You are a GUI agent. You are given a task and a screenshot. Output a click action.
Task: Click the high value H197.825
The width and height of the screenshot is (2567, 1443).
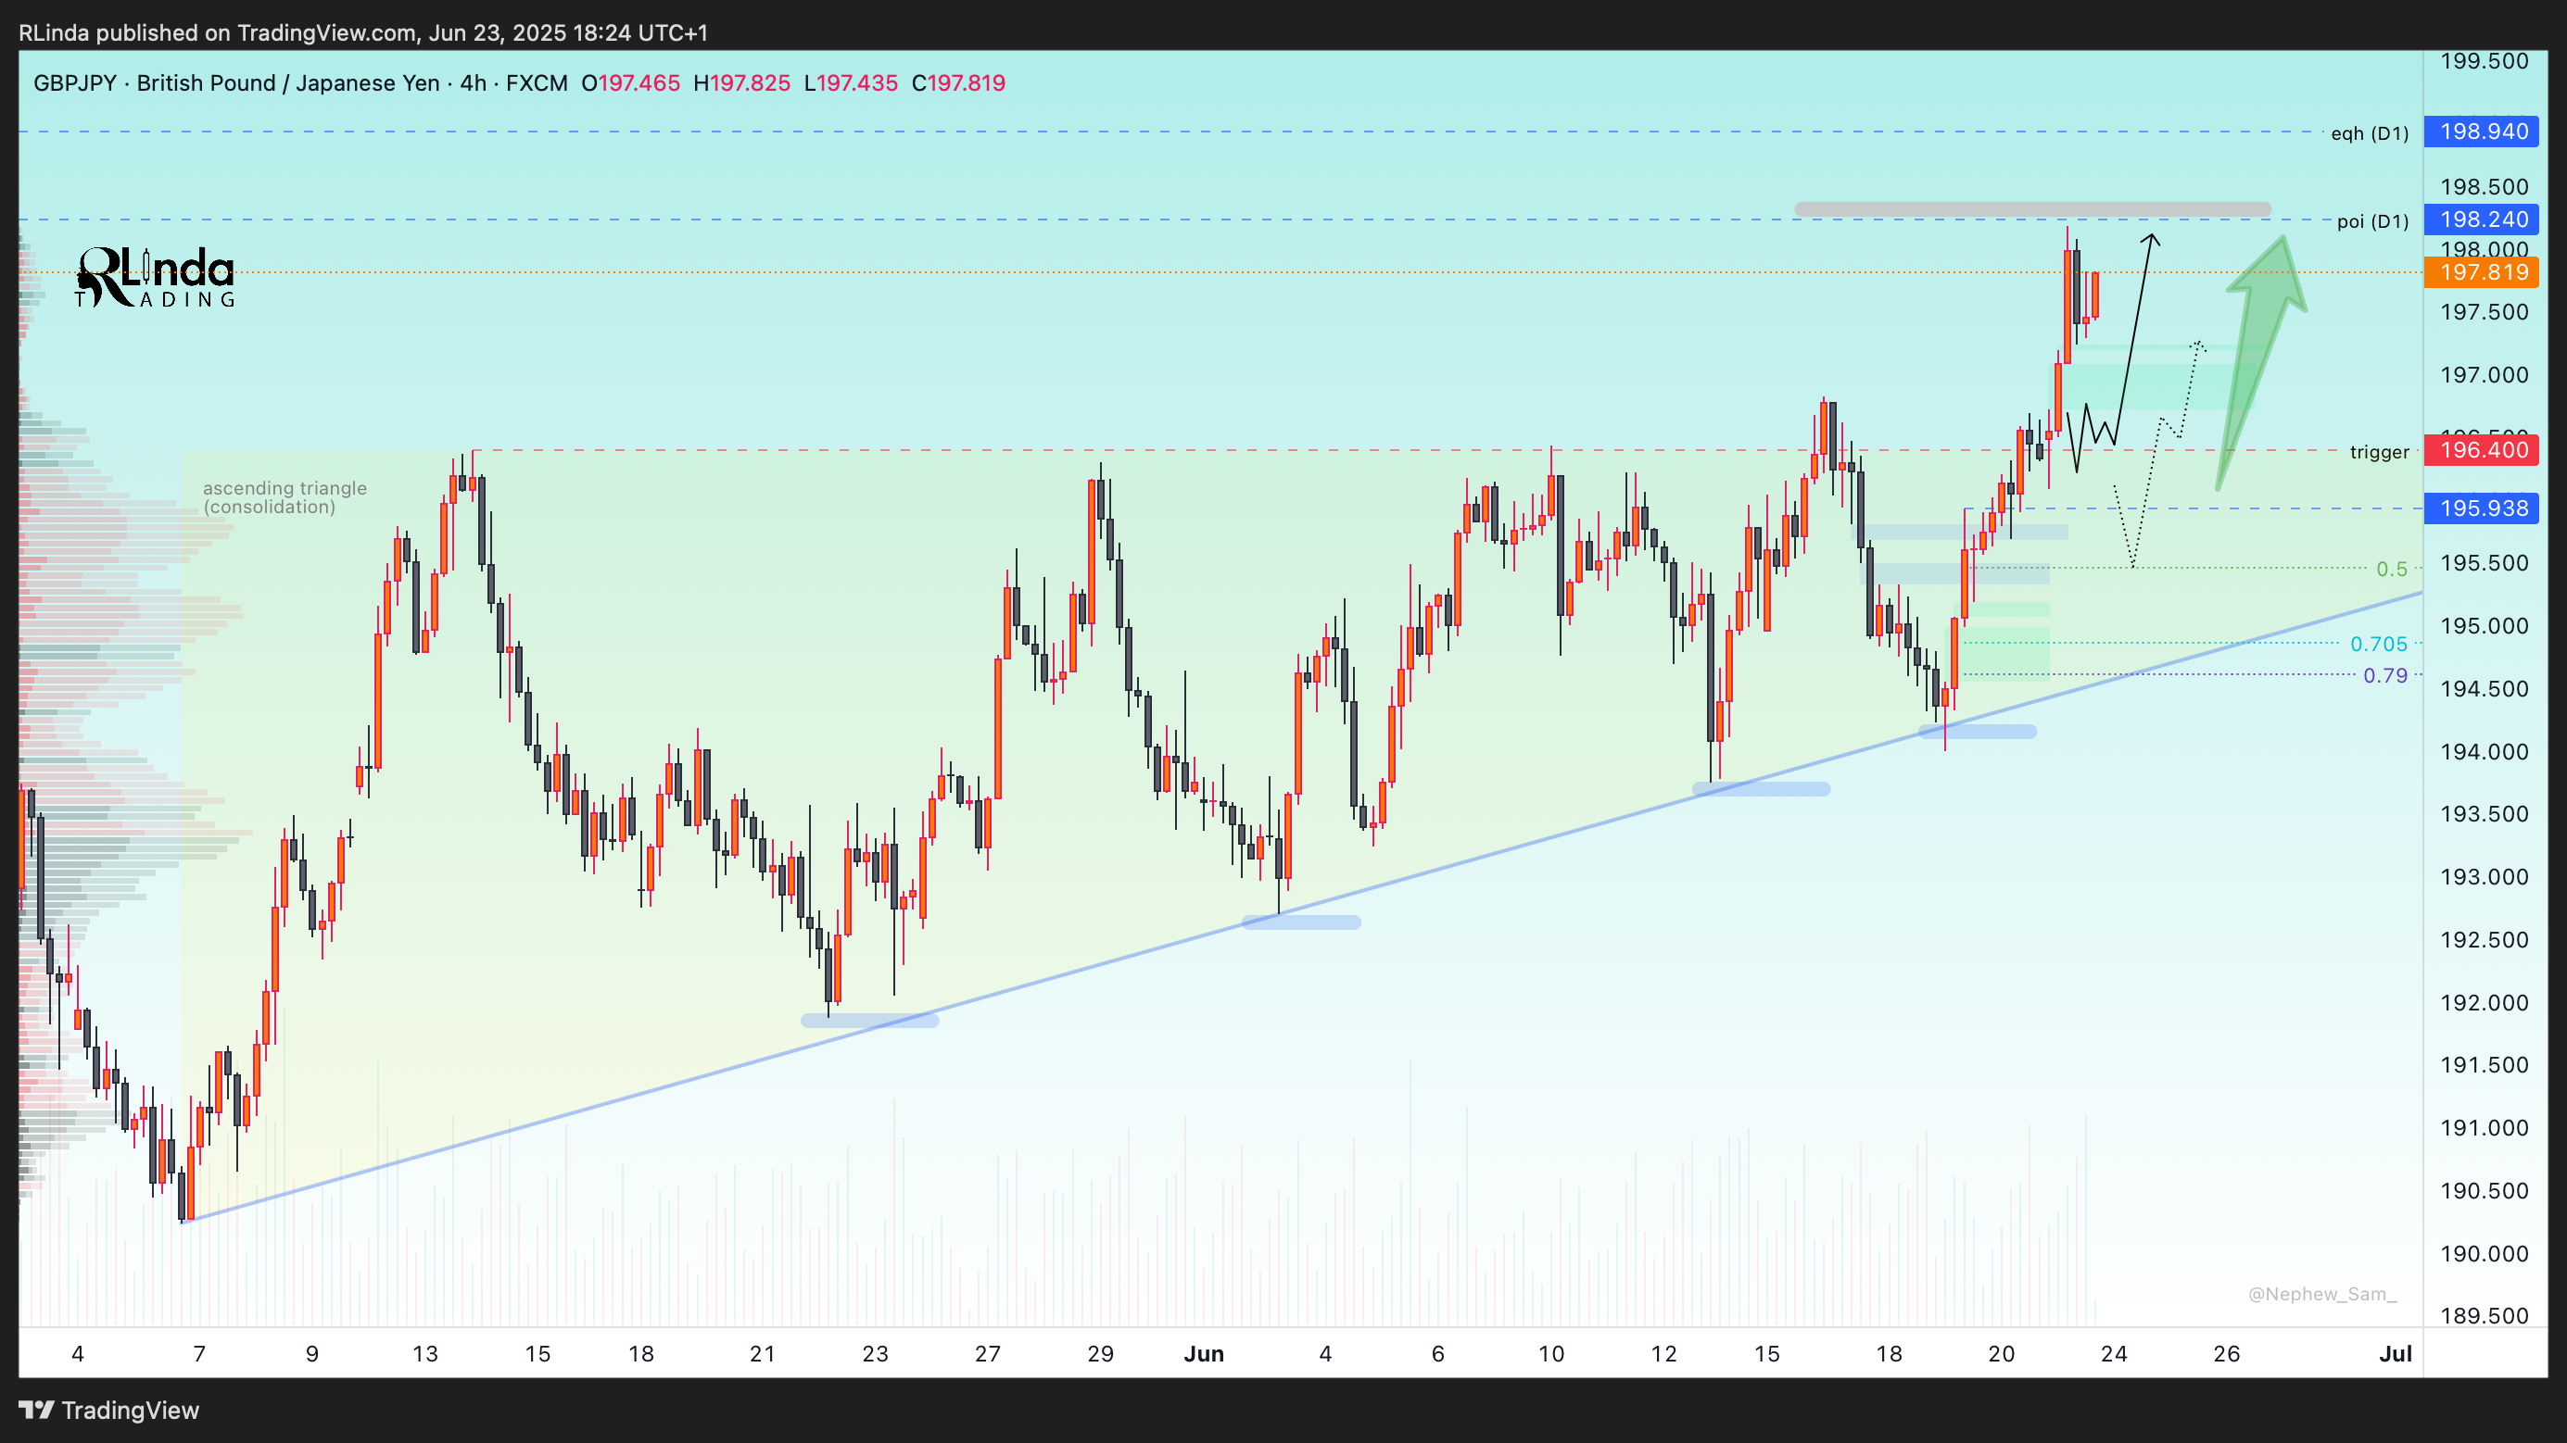pos(742,82)
